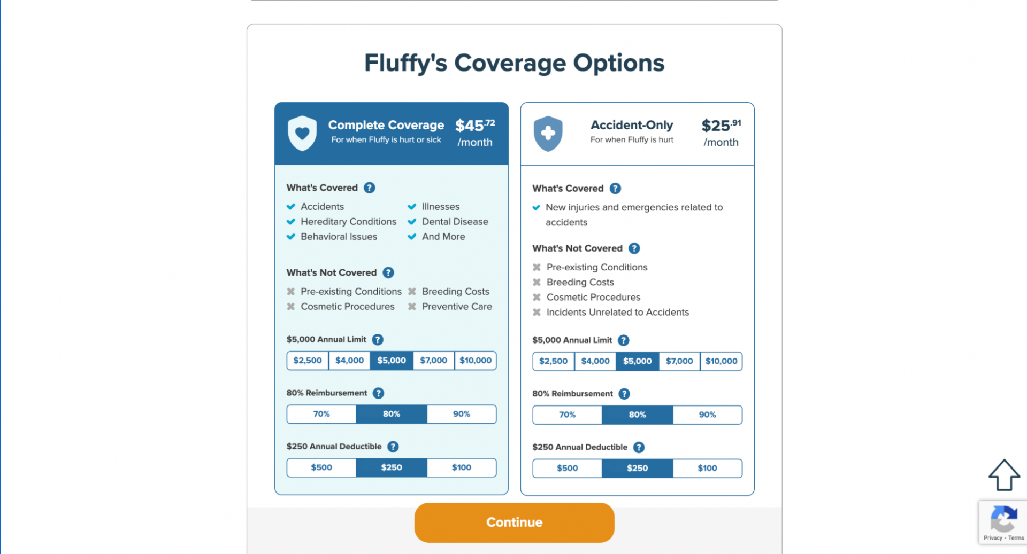
Task: Open help for Accident-Only What's Covered section
Action: (615, 188)
